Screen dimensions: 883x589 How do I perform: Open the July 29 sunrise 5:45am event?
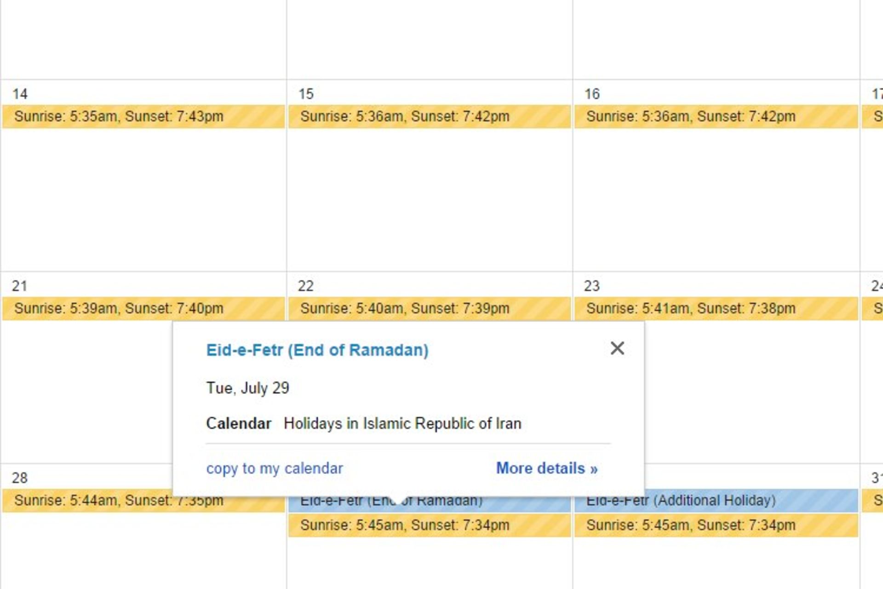(x=429, y=525)
